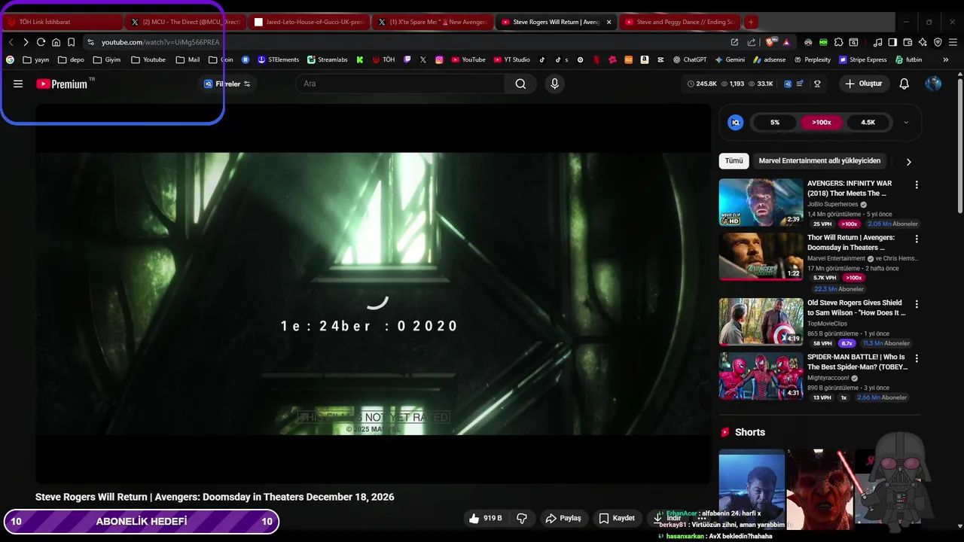Reload the page in browser toolbar
This screenshot has height=542, width=964.
(x=41, y=42)
